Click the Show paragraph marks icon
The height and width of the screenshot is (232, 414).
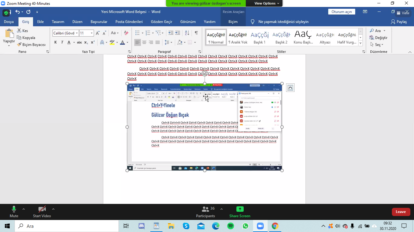click(196, 33)
